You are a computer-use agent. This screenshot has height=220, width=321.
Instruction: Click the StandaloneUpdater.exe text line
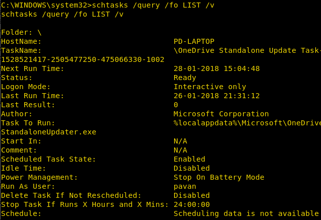(x=49, y=132)
